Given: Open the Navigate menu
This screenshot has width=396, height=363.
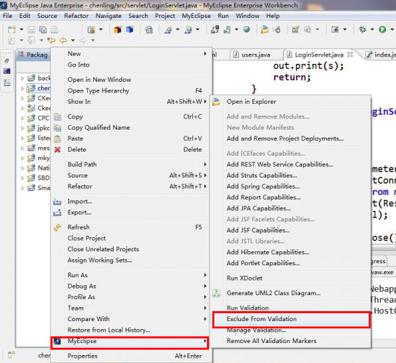Looking at the screenshot, I should [108, 16].
